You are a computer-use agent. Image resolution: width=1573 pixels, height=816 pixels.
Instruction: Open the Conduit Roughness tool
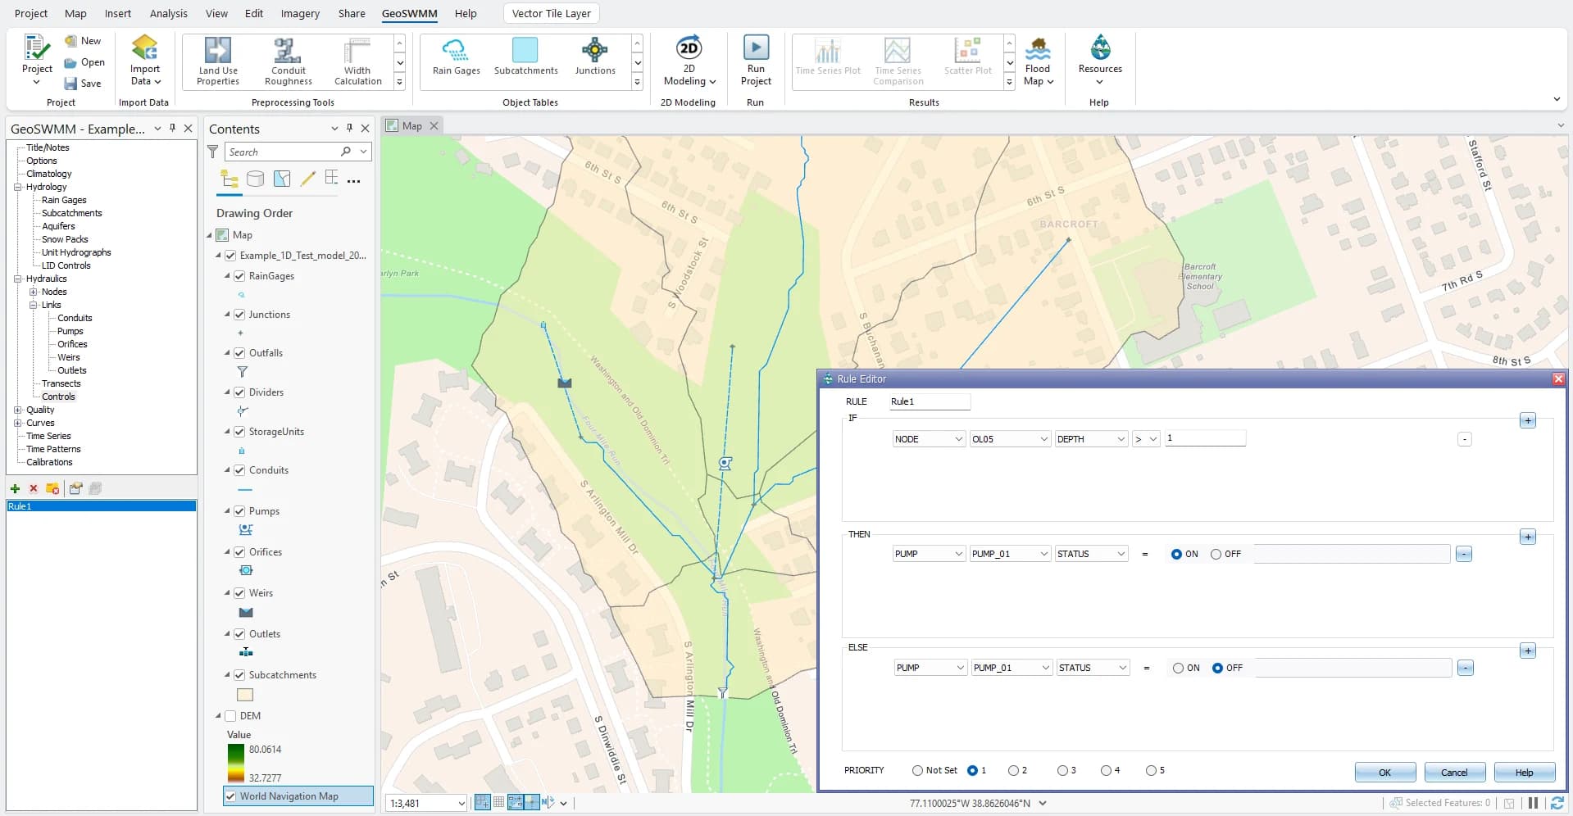coord(288,51)
